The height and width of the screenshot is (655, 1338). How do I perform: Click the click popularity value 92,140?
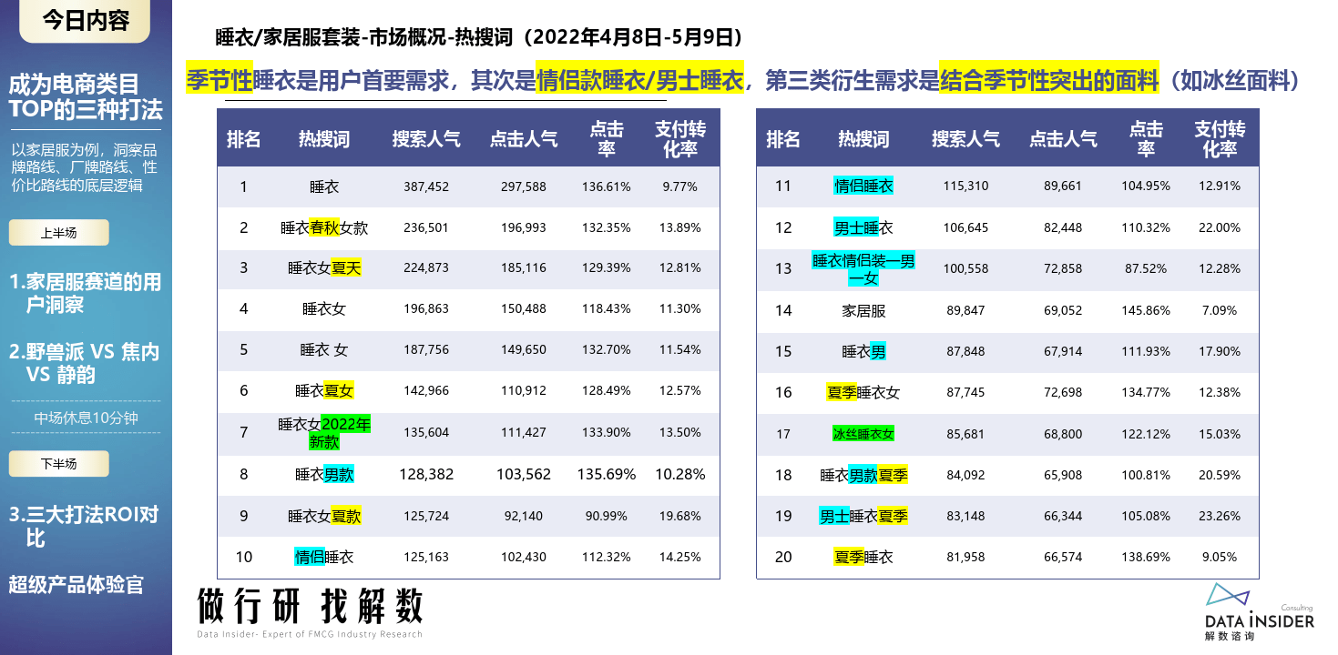tap(524, 516)
